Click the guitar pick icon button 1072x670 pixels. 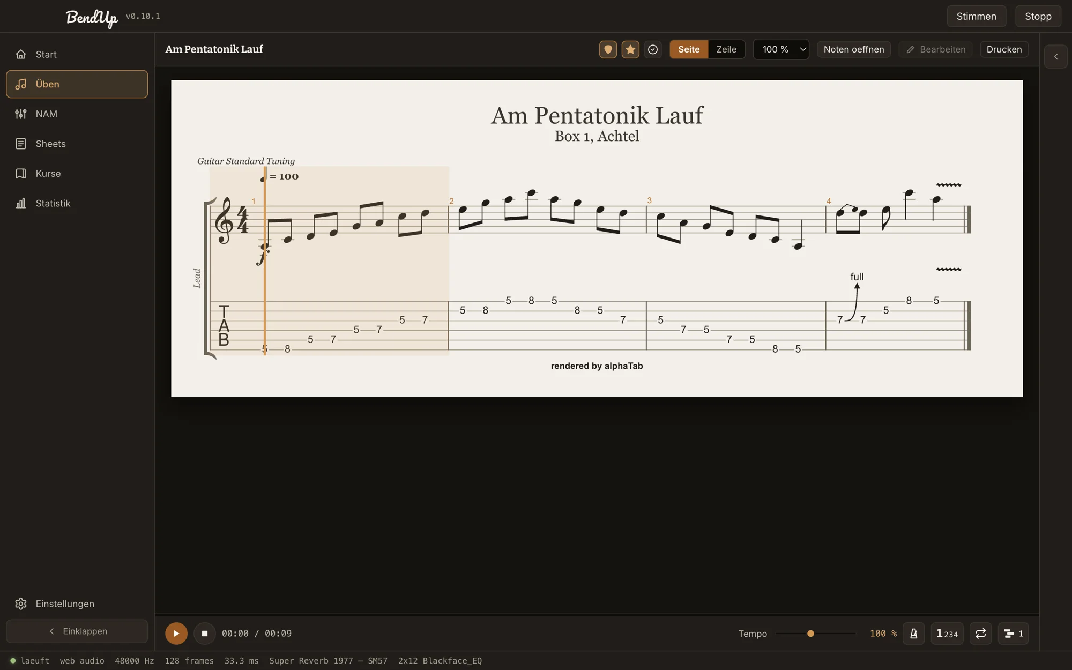point(608,49)
